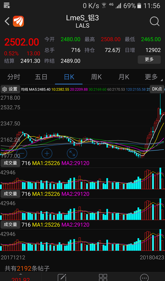Switch to the 周K tab

pyautogui.click(x=96, y=77)
